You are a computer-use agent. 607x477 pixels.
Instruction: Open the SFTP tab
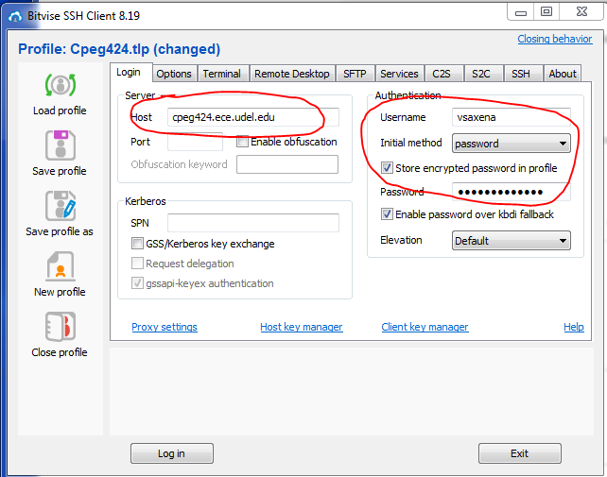tap(355, 74)
